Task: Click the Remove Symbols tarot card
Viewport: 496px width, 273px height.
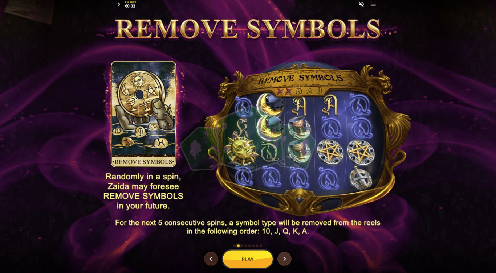Action: tap(143, 114)
